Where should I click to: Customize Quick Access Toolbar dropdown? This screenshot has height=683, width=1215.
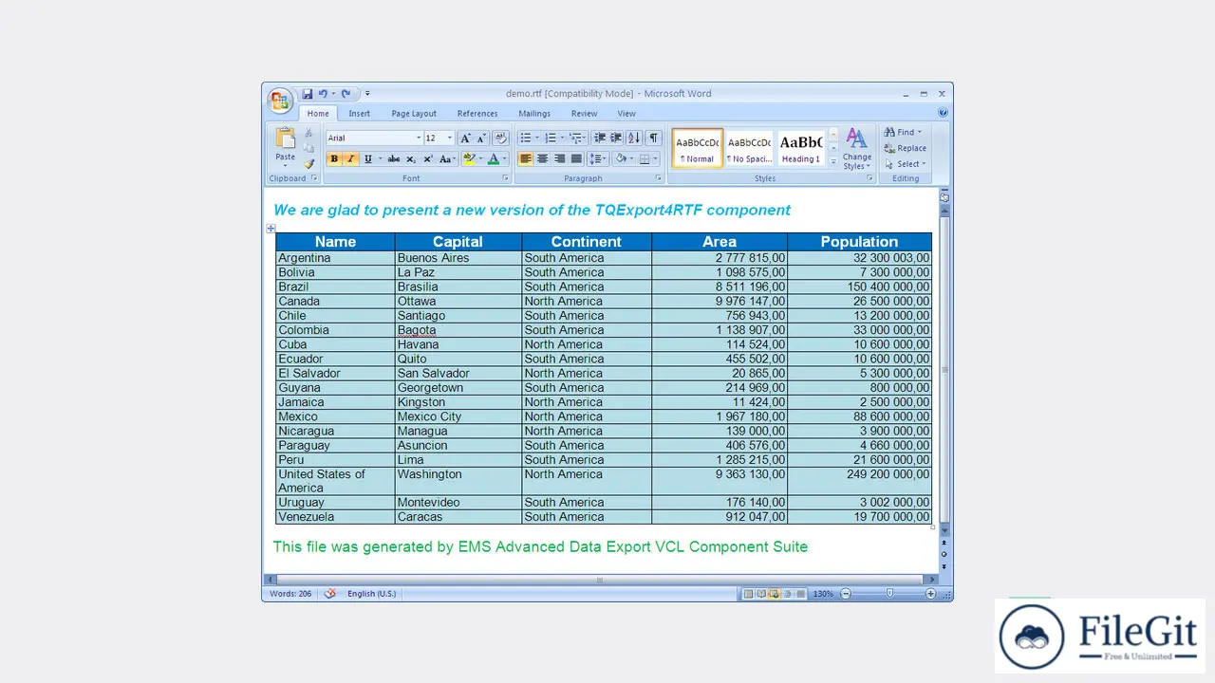(x=367, y=94)
